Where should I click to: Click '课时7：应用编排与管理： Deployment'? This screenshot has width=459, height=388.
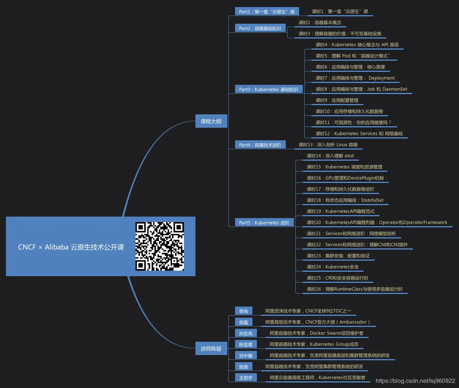coord(355,78)
